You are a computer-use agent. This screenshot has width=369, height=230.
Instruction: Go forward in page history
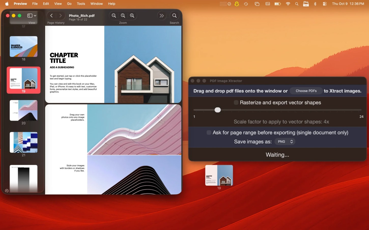60,16
